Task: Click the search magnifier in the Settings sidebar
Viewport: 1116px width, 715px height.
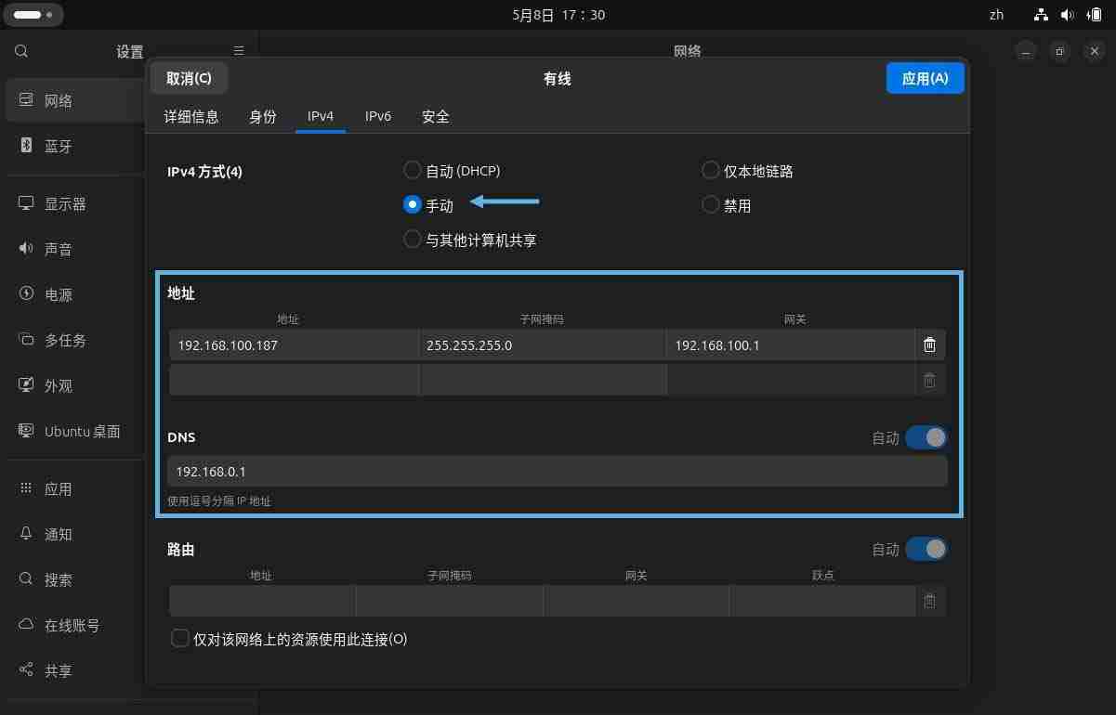Action: coord(20,51)
